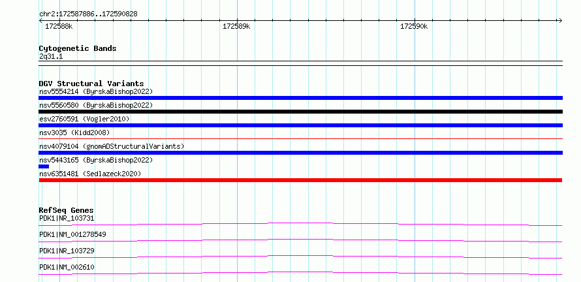Screen dimensions: 581x282
Task: Click the blue bar under esv2760591
Action: click(300, 125)
